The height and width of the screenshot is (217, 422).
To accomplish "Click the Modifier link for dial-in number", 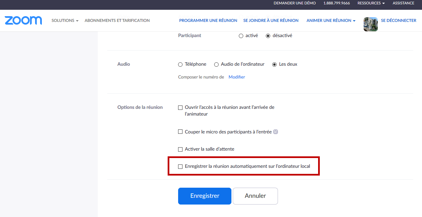I will (x=237, y=77).
